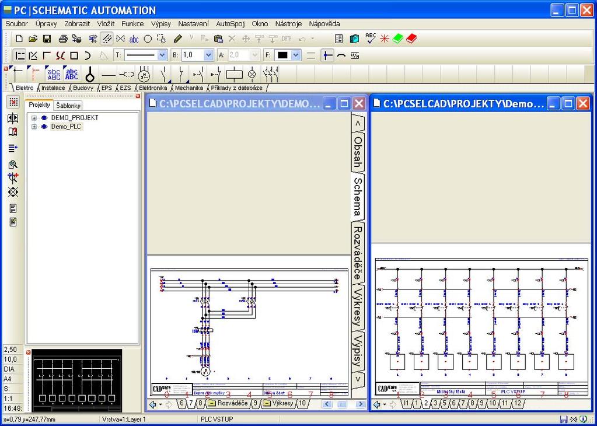Click the Paste clipboard icon
597x426 pixels.
(x=218, y=39)
